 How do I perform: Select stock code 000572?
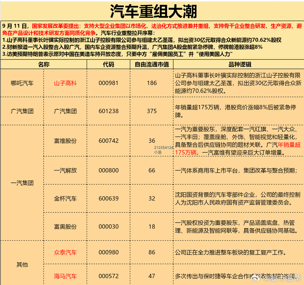(108, 276)
